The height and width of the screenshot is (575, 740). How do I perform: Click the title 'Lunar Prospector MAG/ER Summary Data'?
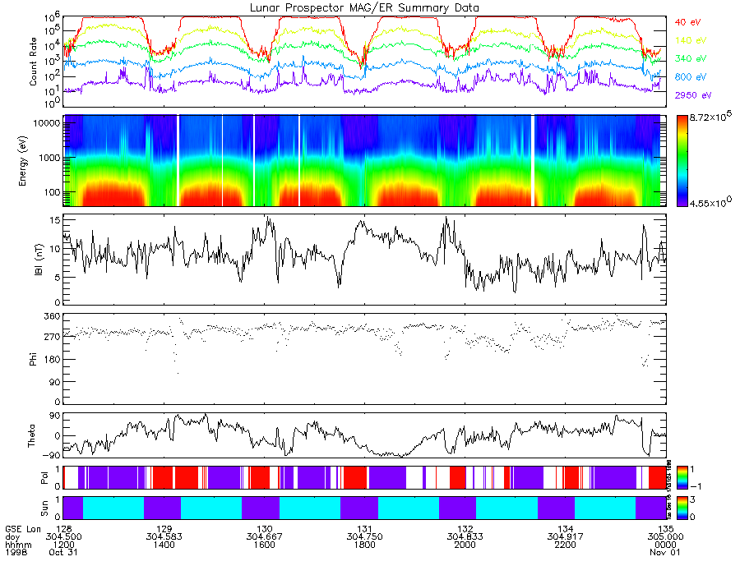click(364, 7)
